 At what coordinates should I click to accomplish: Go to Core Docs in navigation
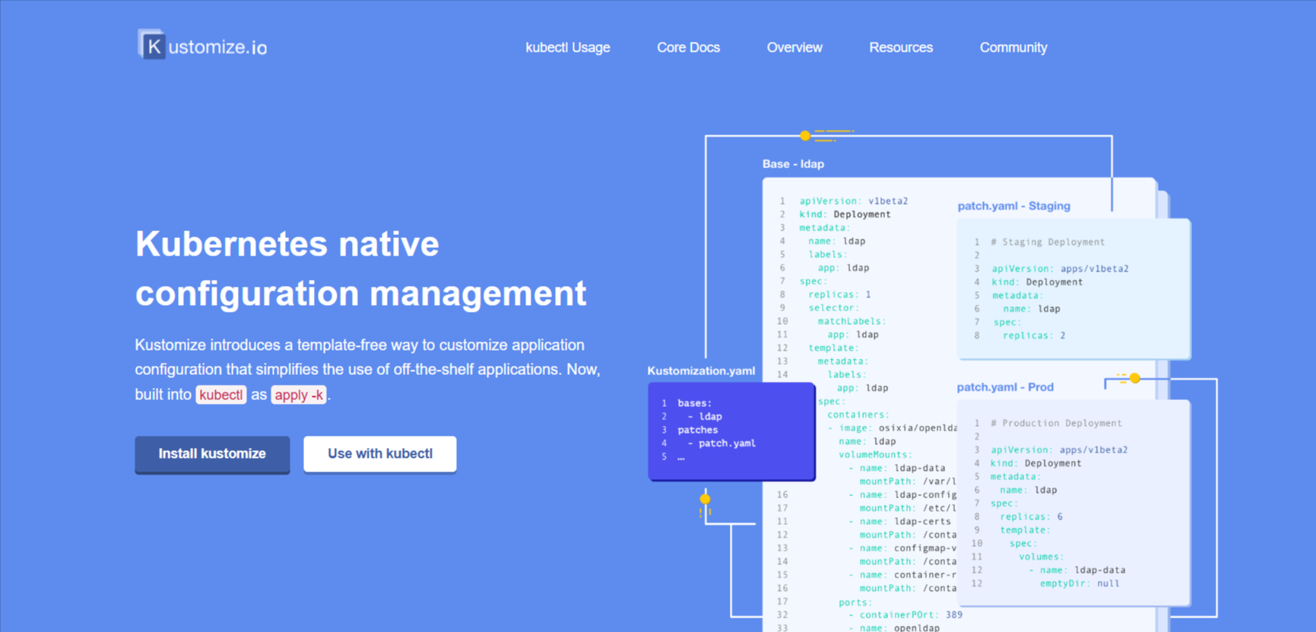point(688,47)
